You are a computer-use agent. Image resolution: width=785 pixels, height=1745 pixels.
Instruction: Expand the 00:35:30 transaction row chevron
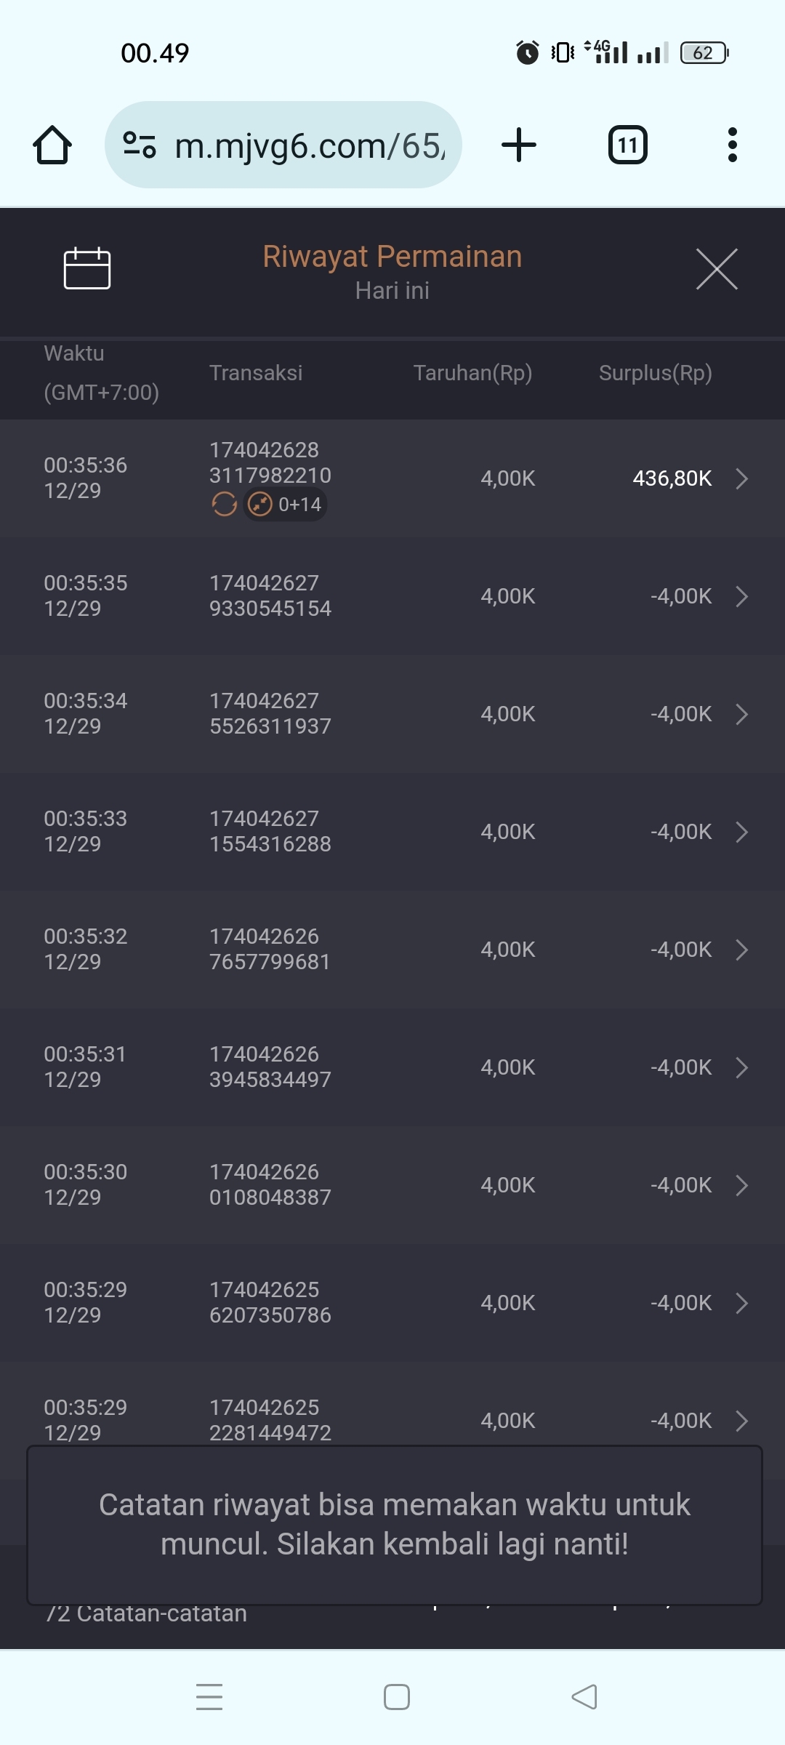[741, 1185]
